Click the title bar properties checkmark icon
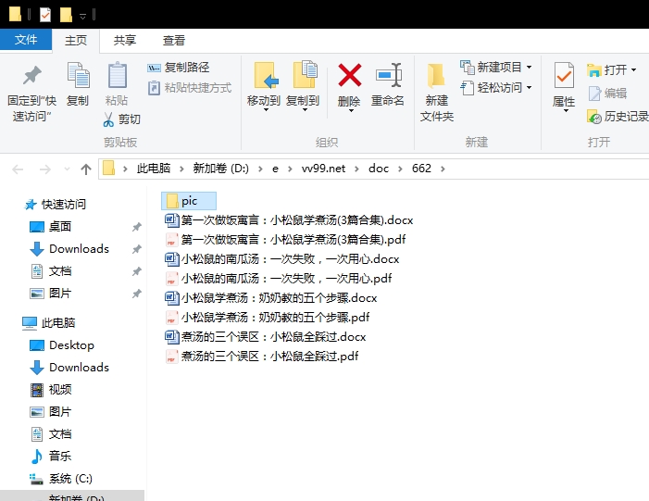649x501 pixels. (x=45, y=15)
